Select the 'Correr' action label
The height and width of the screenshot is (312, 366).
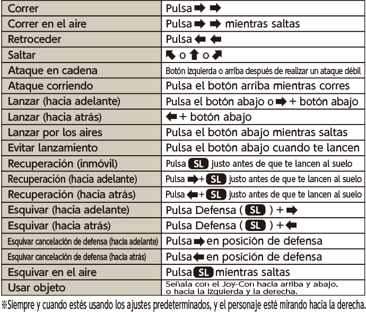click(23, 8)
